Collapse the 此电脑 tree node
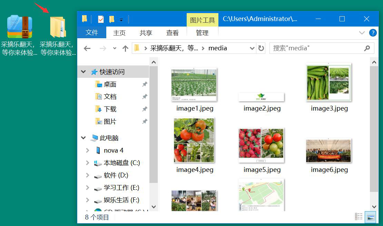383x226 pixels. 83,138
